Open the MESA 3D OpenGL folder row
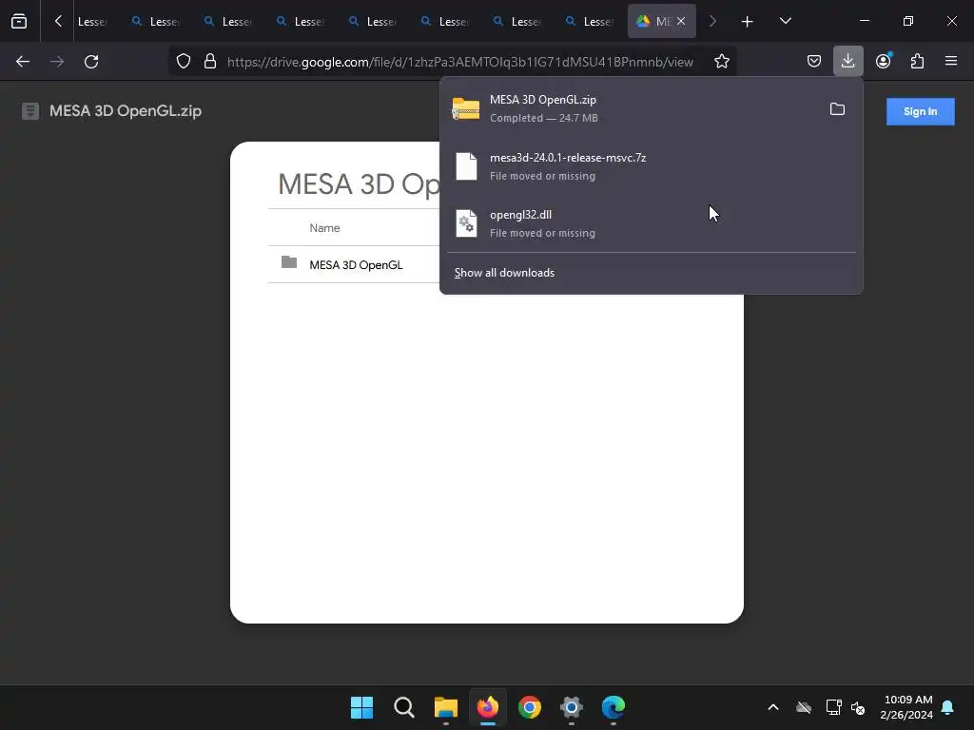 coord(354,264)
